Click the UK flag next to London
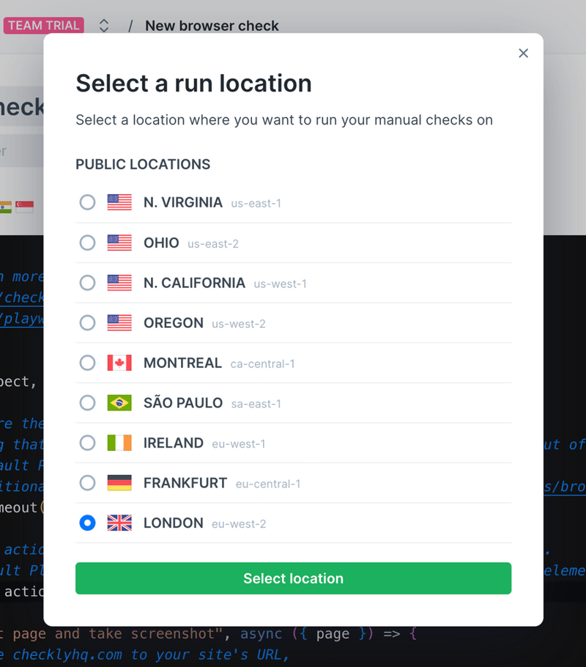This screenshot has height=667, width=586. tap(119, 523)
